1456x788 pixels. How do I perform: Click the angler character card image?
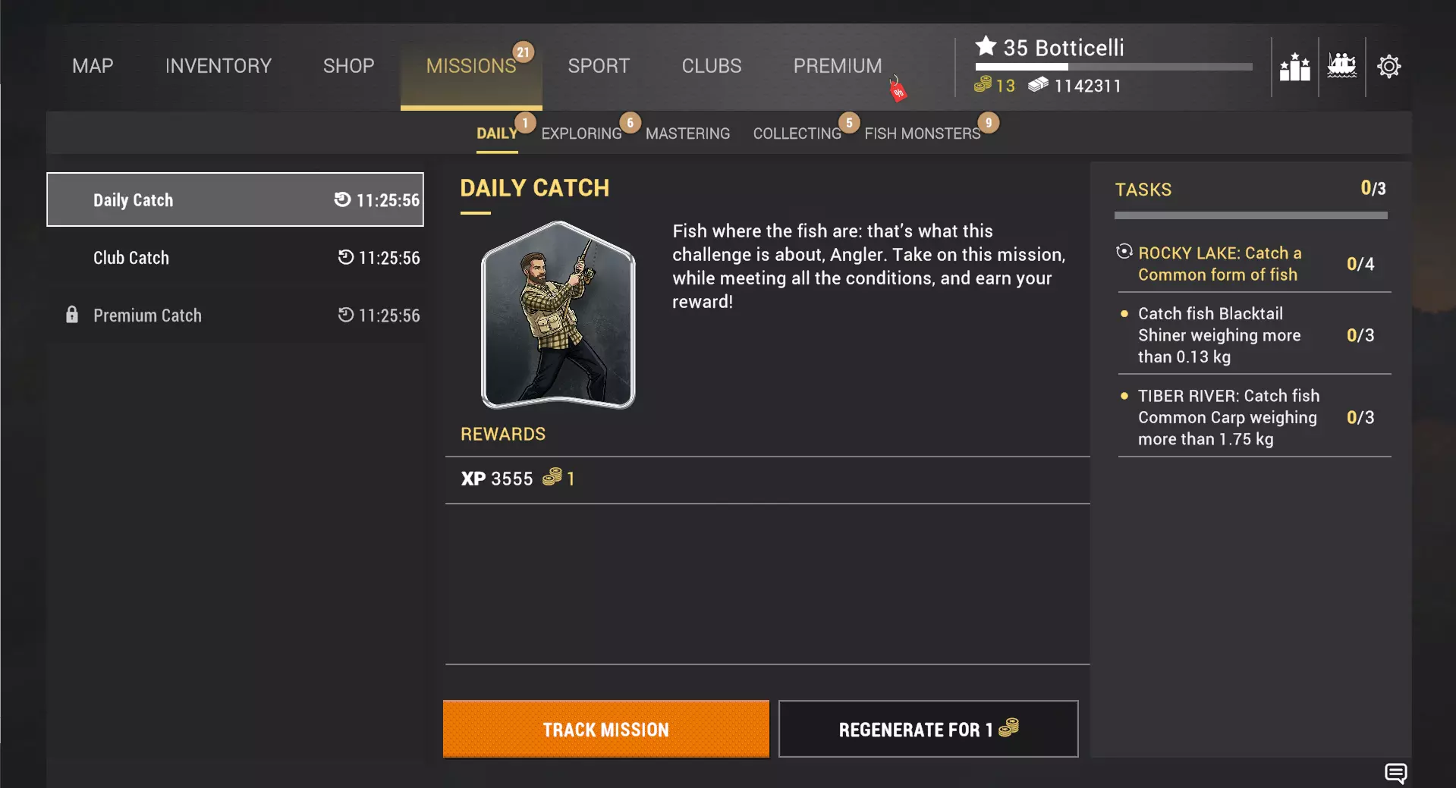(558, 315)
